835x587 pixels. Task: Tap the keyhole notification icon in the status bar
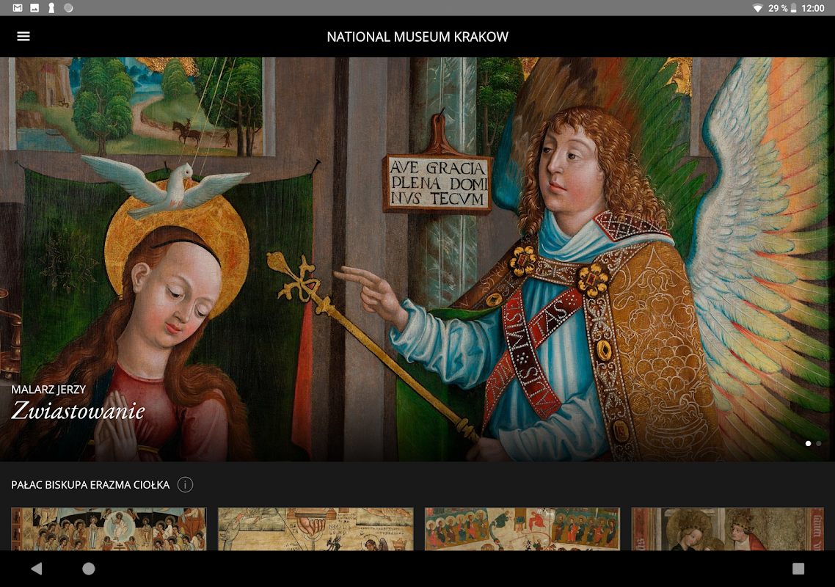[x=51, y=8]
